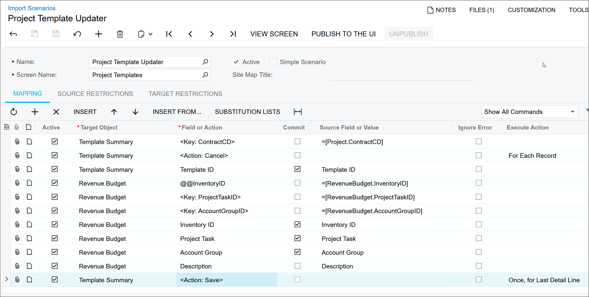Toggle the Simple Scenario checkbox
This screenshot has width=589, height=297.
click(x=273, y=62)
